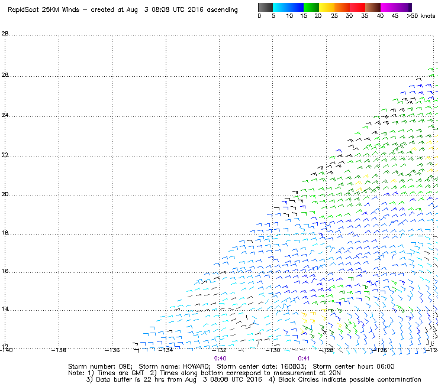This screenshot has height=384, width=438.
Task: Click the 'Storm name: HOWARD' text
Action: click(x=175, y=366)
